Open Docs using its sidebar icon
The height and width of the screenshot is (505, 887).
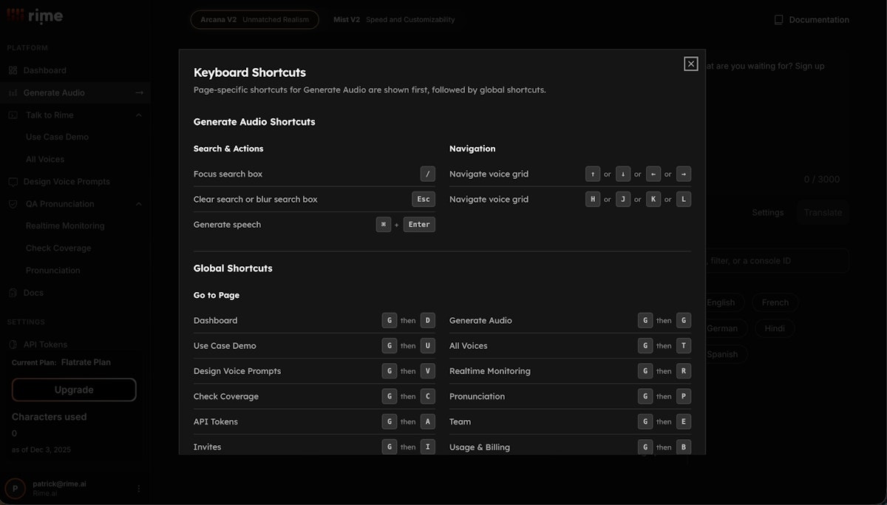coord(12,292)
